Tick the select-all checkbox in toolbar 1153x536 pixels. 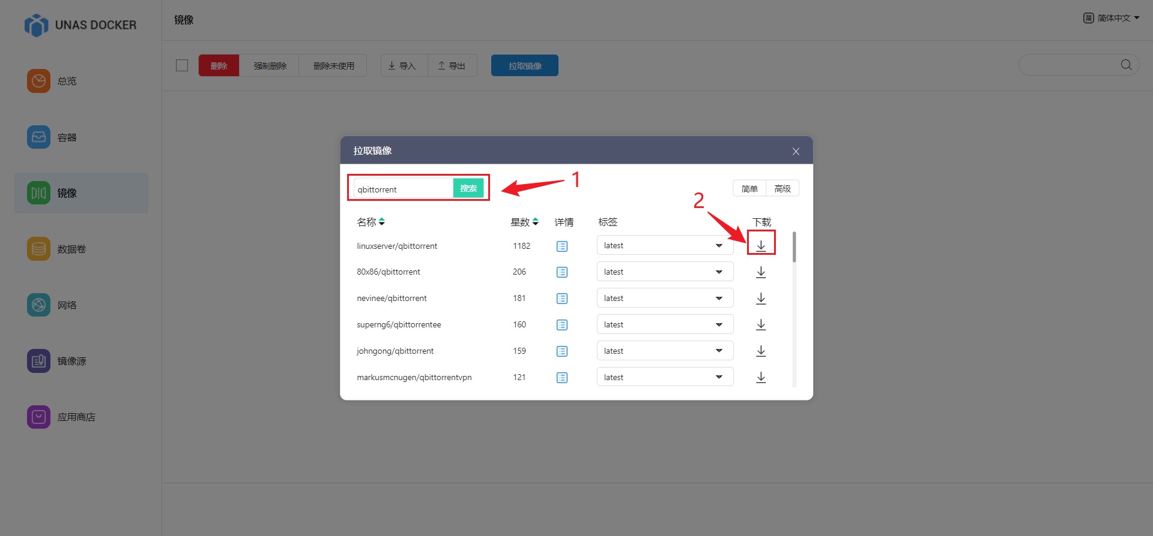click(x=182, y=65)
